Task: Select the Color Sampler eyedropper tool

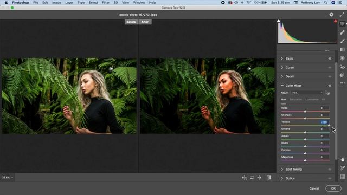Action: pyautogui.click(x=343, y=168)
